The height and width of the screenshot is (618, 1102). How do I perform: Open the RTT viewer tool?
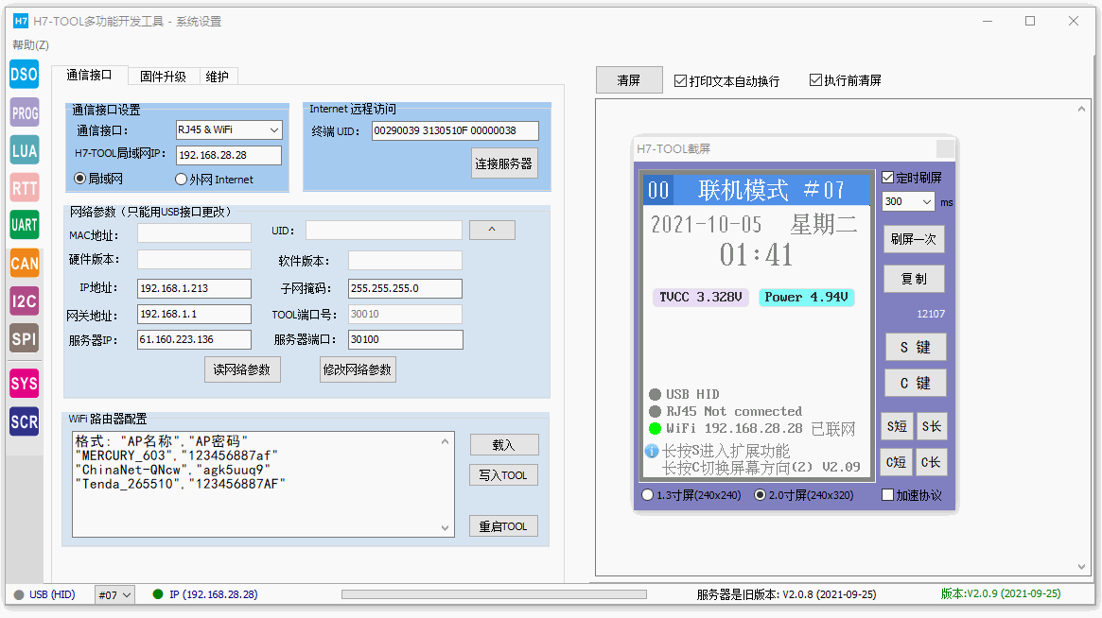point(24,188)
